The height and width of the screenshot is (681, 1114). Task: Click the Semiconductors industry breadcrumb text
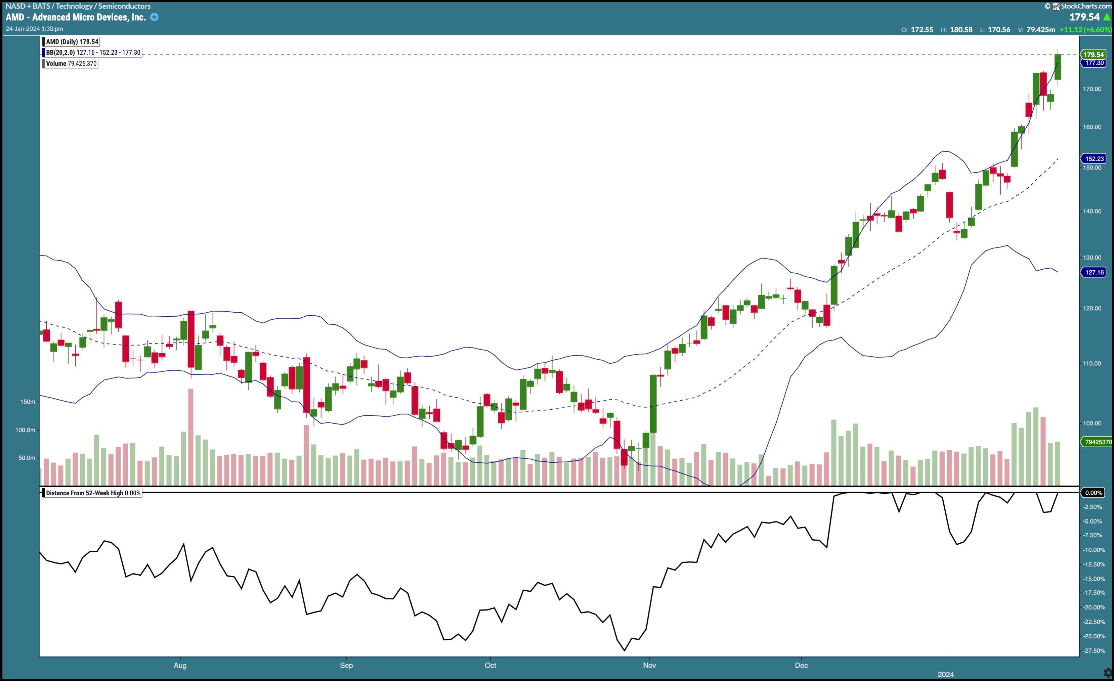(x=124, y=6)
